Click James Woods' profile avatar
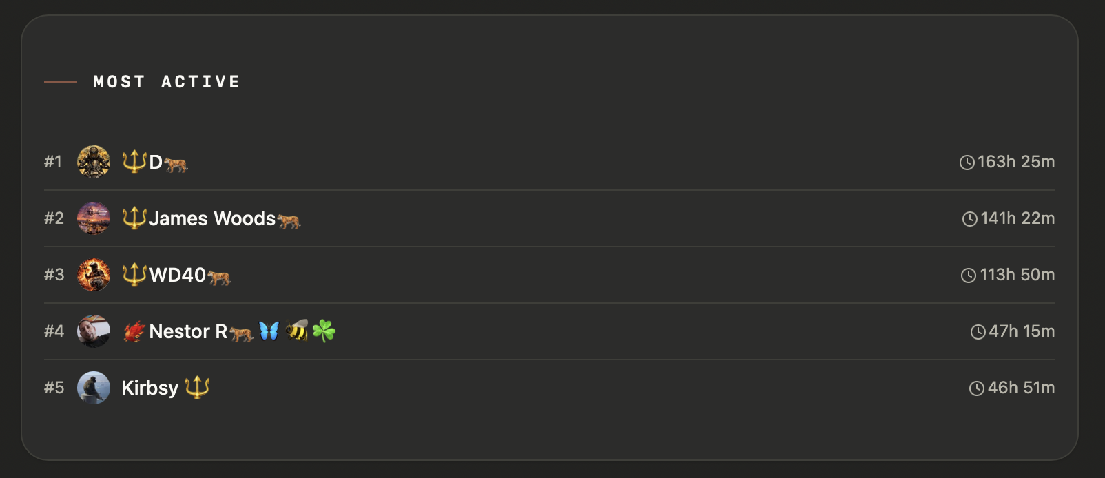1105x478 pixels. point(94,218)
